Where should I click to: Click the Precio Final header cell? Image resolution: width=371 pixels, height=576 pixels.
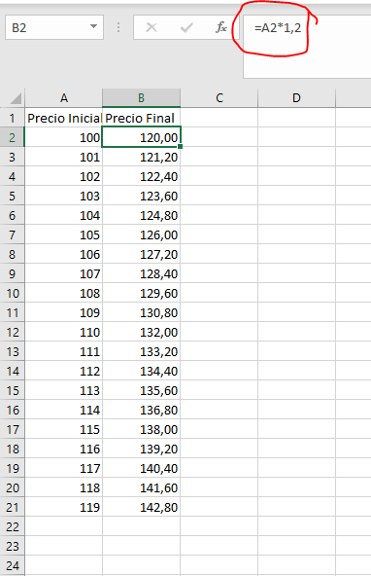pyautogui.click(x=141, y=118)
